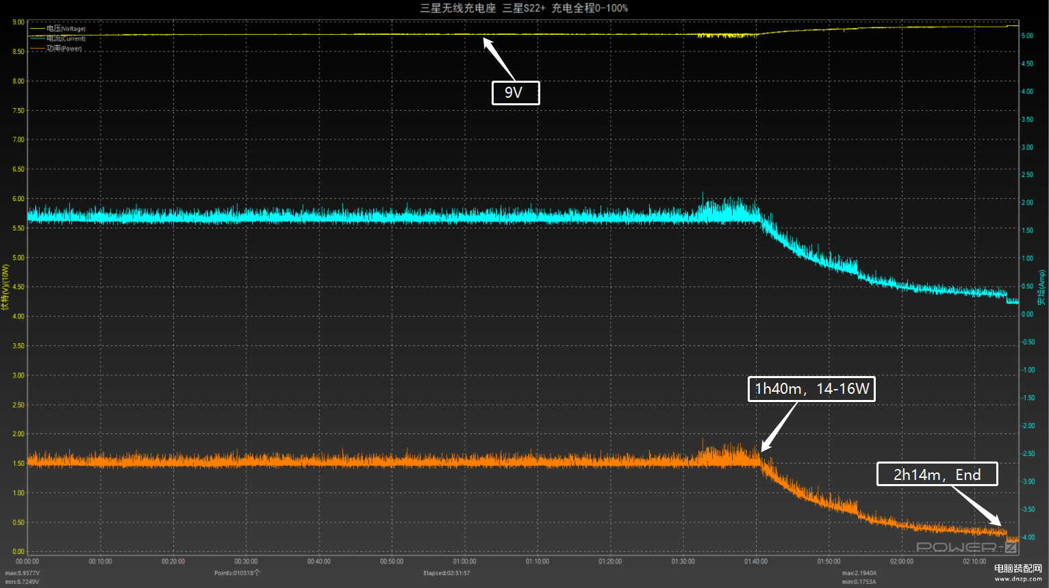This screenshot has width=1049, height=588.
Task: Click the 伏特(V)/(10W) left axis title
Action: click(5, 287)
